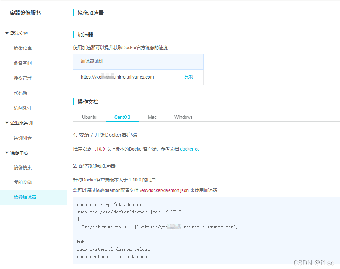
Task: Open 命名空间 in sidebar
Action: pos(23,63)
